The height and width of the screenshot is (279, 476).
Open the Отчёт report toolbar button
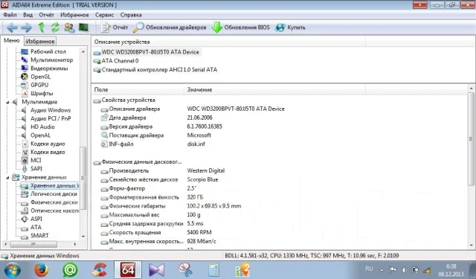click(x=114, y=28)
